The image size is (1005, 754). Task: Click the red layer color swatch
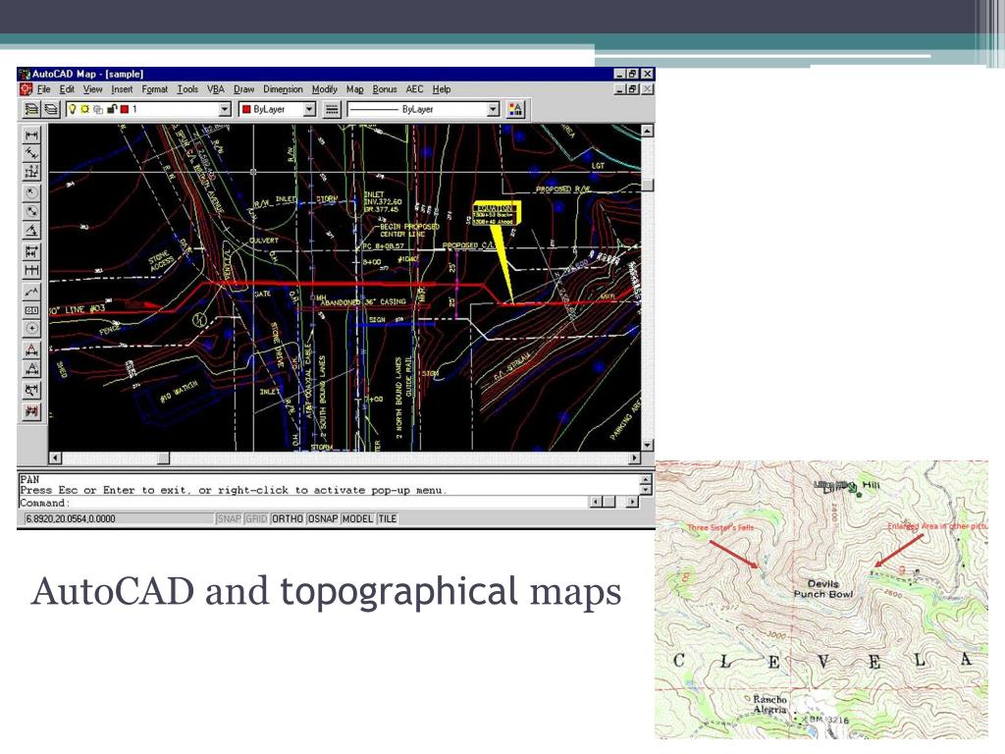tap(125, 109)
